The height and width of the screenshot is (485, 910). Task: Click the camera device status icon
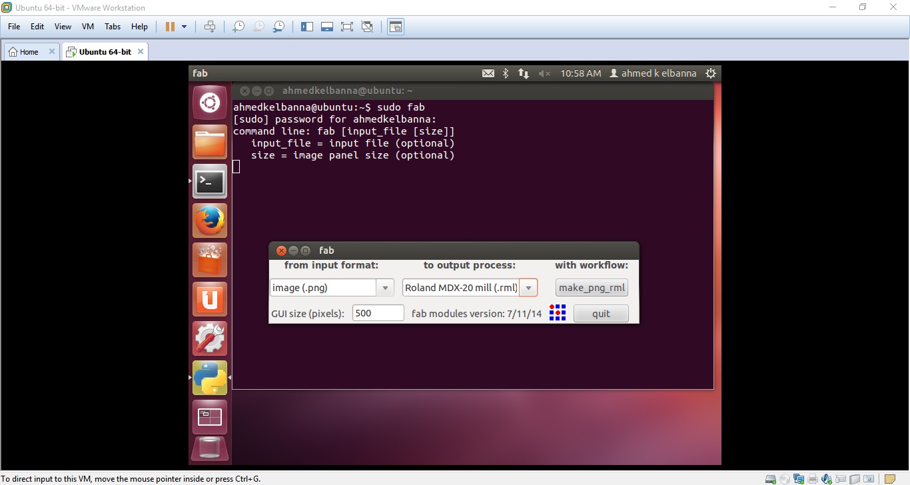click(869, 479)
